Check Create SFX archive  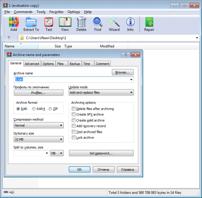point(74,114)
